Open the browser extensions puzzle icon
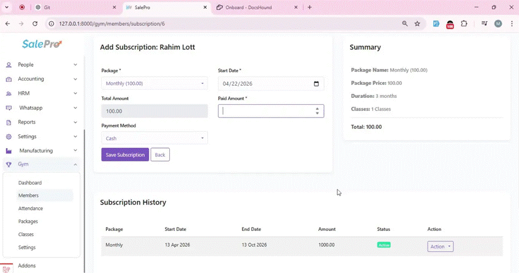 (x=464, y=24)
